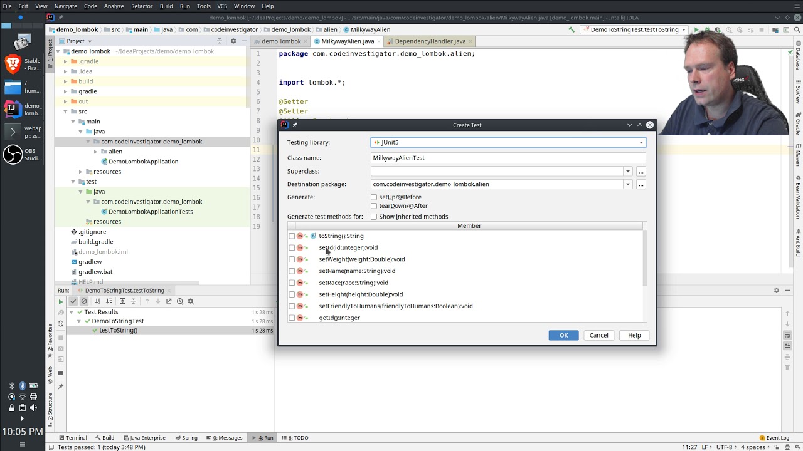
Task: Toggle show passed tests checkmark icon
Action: tap(73, 301)
